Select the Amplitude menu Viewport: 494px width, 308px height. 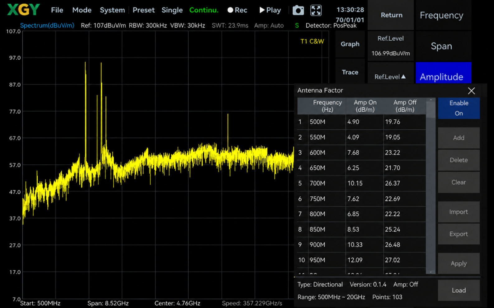pyautogui.click(x=443, y=73)
